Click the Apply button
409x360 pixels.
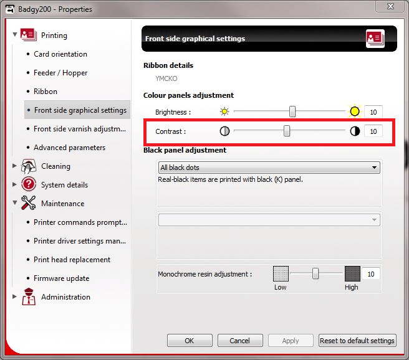pyautogui.click(x=291, y=341)
